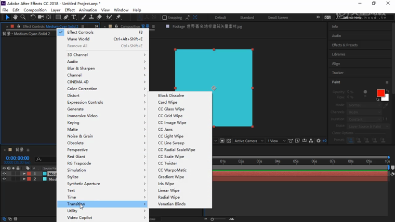Screen dimensions: 395x222
Task: Select the Pen tool
Action: click(x=67, y=17)
